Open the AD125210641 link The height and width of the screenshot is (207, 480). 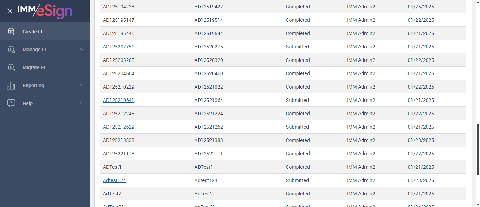(x=118, y=100)
